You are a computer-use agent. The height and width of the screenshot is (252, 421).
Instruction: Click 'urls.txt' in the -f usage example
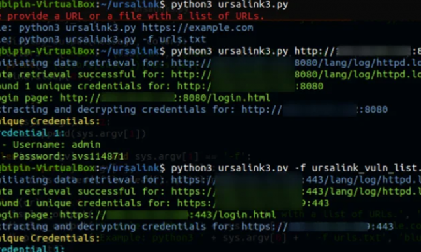[x=182, y=39]
